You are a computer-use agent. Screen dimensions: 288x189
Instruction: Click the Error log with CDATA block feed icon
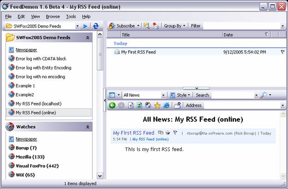[12, 59]
